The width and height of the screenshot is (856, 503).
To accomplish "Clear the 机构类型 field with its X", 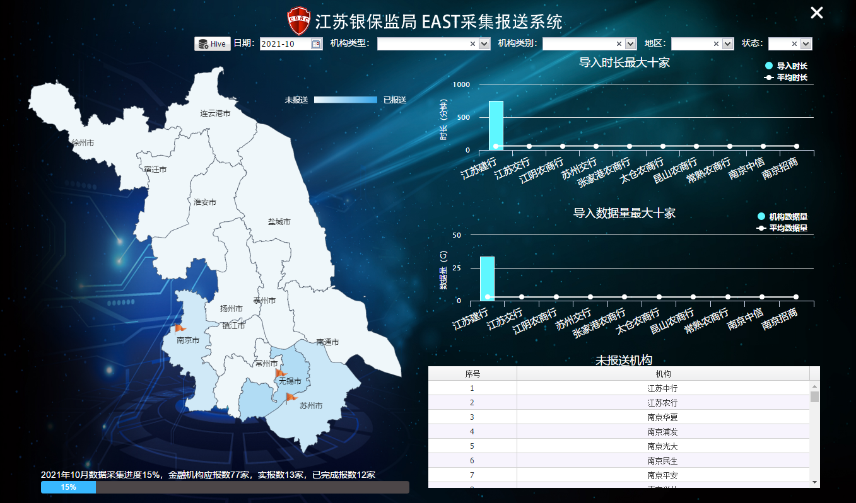I will (473, 44).
